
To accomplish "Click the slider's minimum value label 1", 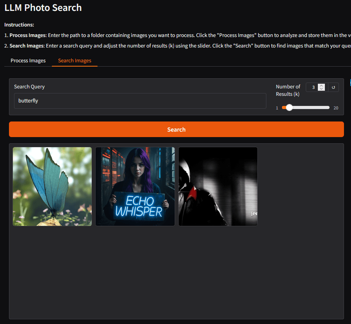I will (x=277, y=108).
